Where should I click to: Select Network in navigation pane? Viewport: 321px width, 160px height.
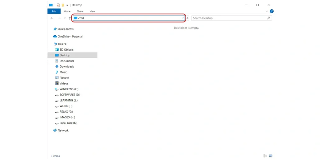point(61,130)
